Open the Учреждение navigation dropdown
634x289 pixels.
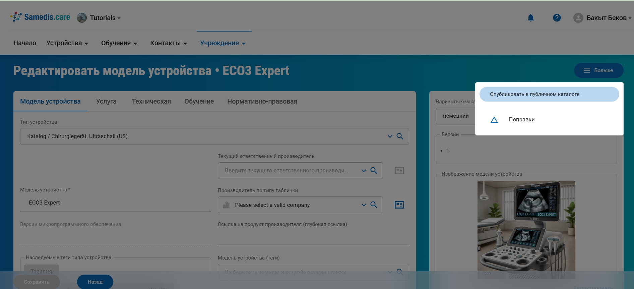tap(223, 43)
